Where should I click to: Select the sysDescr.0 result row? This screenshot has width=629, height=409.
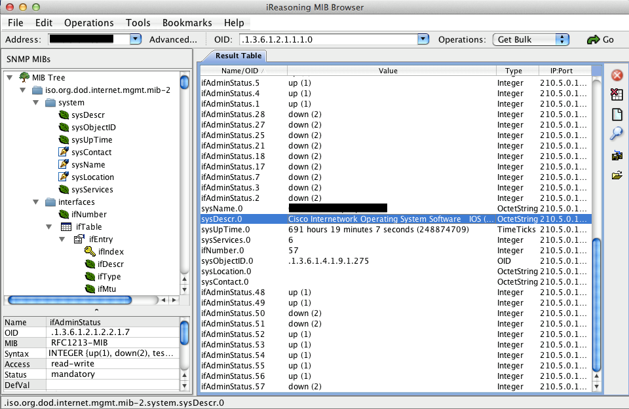click(x=396, y=219)
